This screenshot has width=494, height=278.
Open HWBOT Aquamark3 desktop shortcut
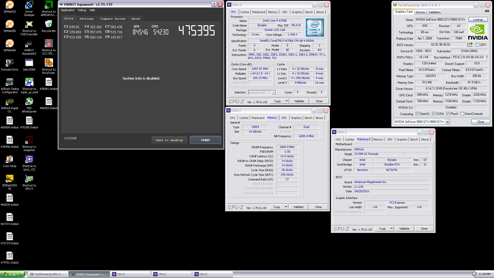coord(29,47)
